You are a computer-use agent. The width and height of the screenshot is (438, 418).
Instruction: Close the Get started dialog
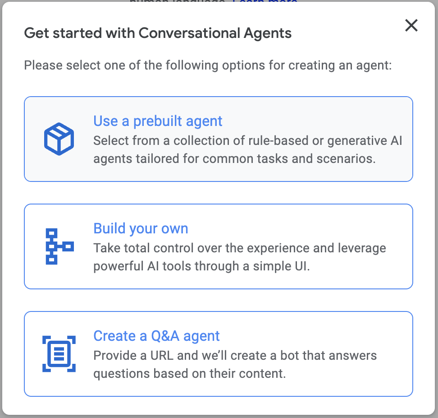click(411, 25)
